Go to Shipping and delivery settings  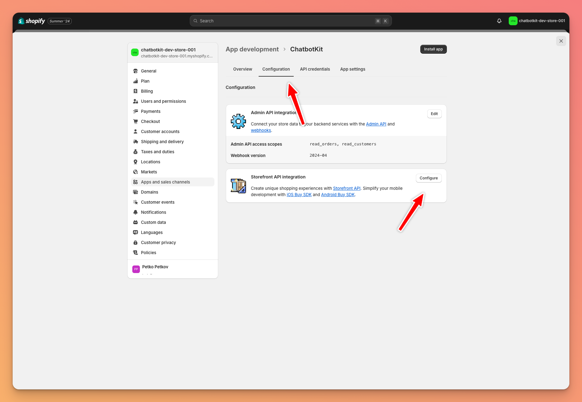tap(172, 142)
